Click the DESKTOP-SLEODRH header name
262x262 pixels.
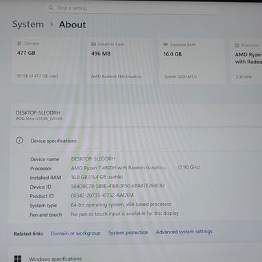38,112
